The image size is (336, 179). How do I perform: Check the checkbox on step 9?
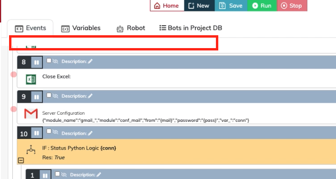(49, 95)
